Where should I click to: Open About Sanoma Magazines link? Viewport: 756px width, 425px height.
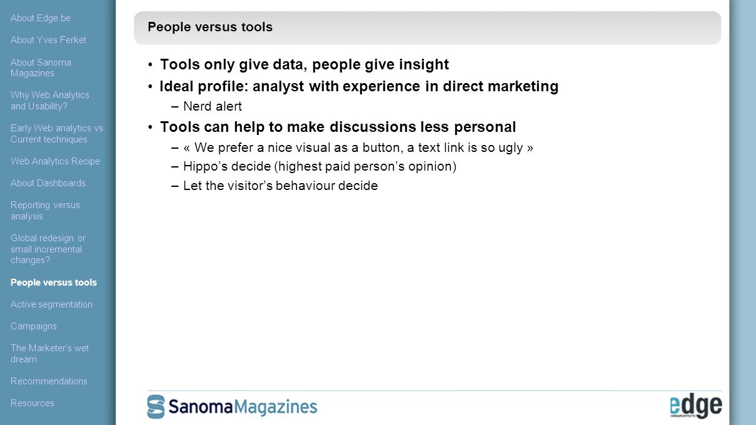pos(41,67)
